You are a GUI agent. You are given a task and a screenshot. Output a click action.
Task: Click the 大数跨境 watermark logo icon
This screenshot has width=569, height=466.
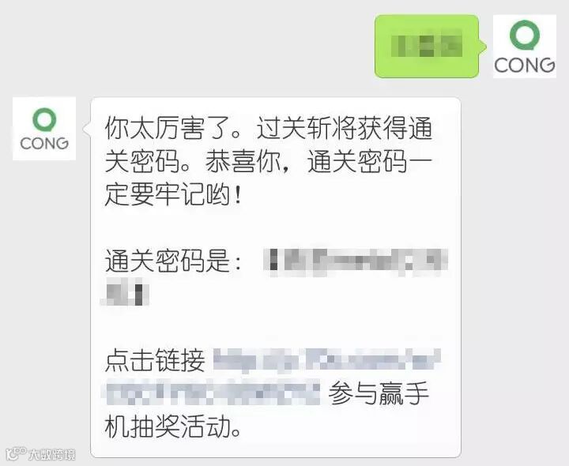point(16,453)
